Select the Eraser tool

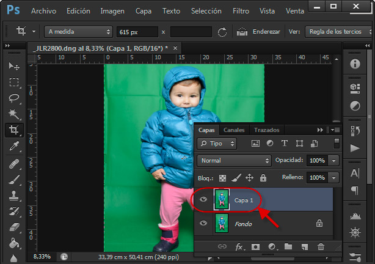(14, 227)
